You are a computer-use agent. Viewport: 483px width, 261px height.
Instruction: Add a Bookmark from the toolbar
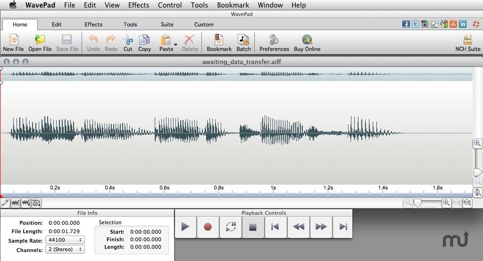[x=219, y=43]
